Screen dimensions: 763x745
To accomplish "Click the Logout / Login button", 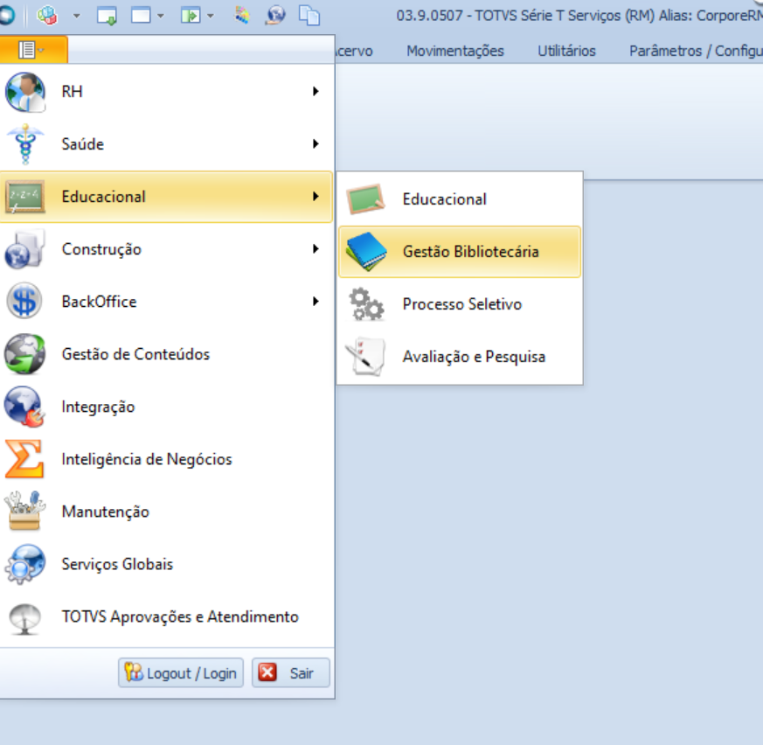I will tap(181, 673).
